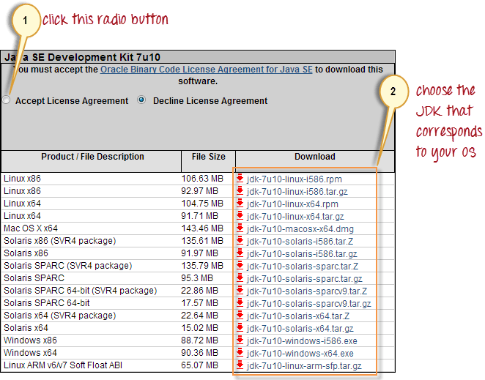Click the 106.63 MB file size cell
Screen dimensions: 485x380
tap(202, 179)
